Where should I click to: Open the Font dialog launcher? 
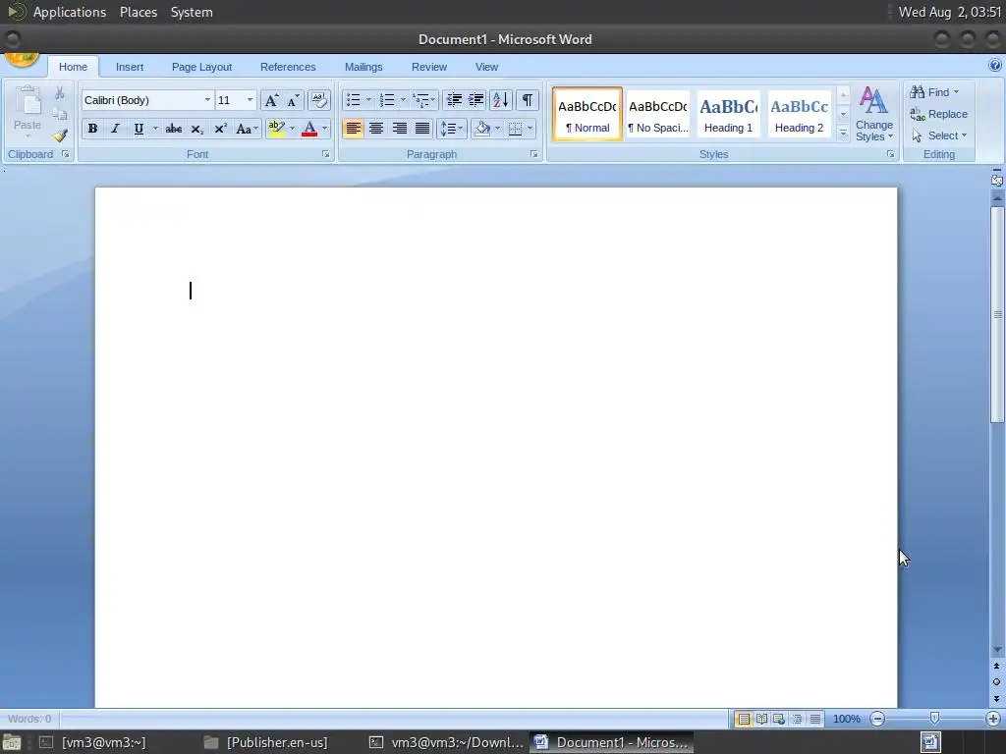pos(325,154)
